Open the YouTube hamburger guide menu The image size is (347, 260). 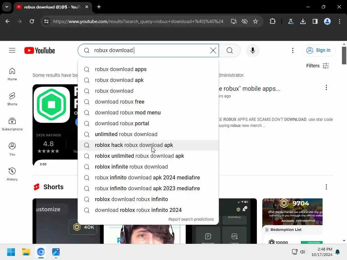click(12, 50)
